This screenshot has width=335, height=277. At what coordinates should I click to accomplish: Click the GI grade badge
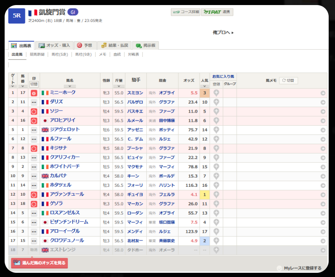click(72, 13)
